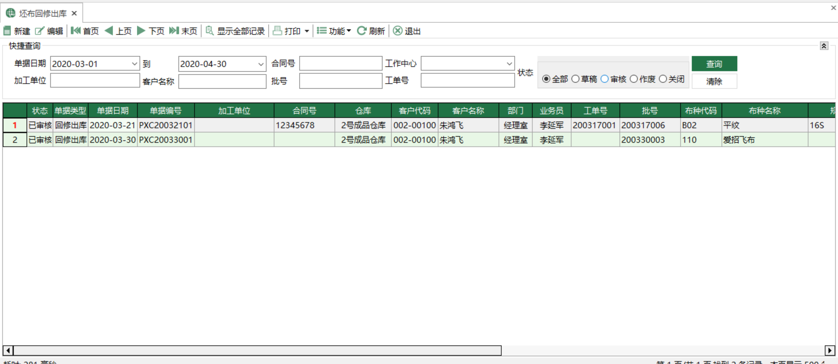The width and height of the screenshot is (838, 364).
Task: Open the 打印 dropdown arrow
Action: [x=307, y=31]
